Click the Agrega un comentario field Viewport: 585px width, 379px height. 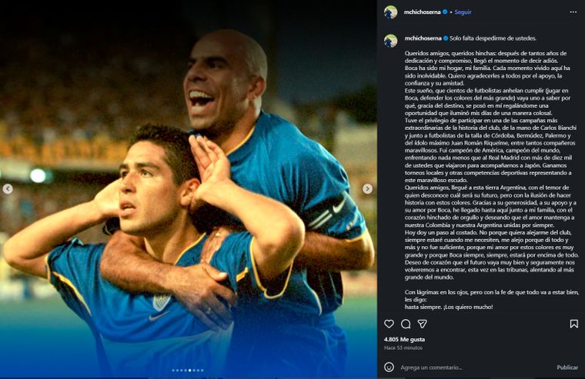tap(475, 367)
